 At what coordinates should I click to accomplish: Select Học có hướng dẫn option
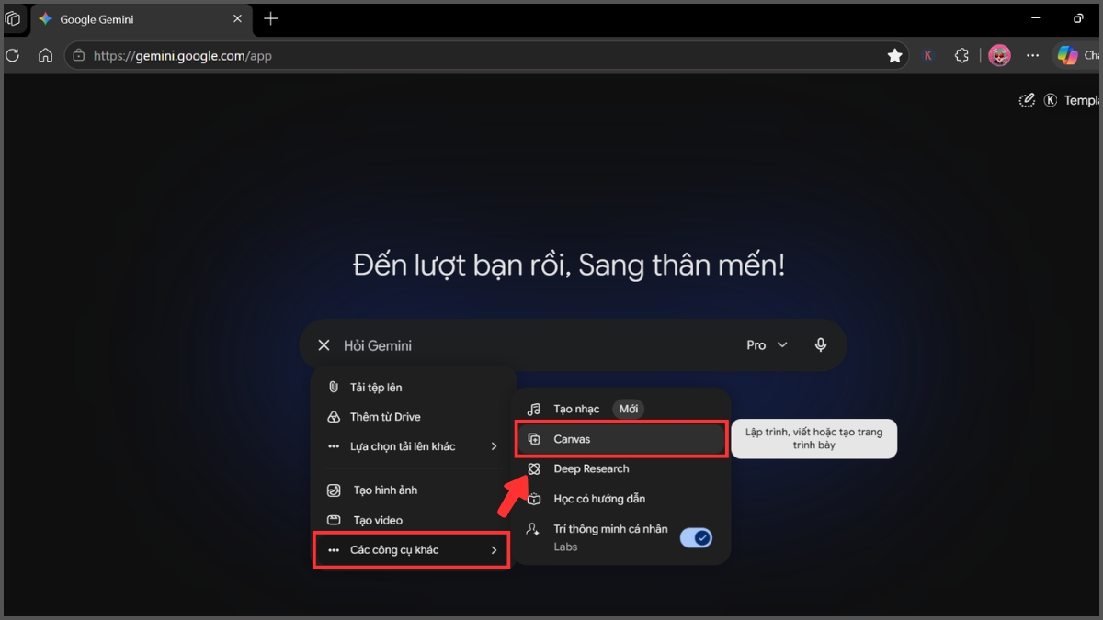pyautogui.click(x=621, y=499)
